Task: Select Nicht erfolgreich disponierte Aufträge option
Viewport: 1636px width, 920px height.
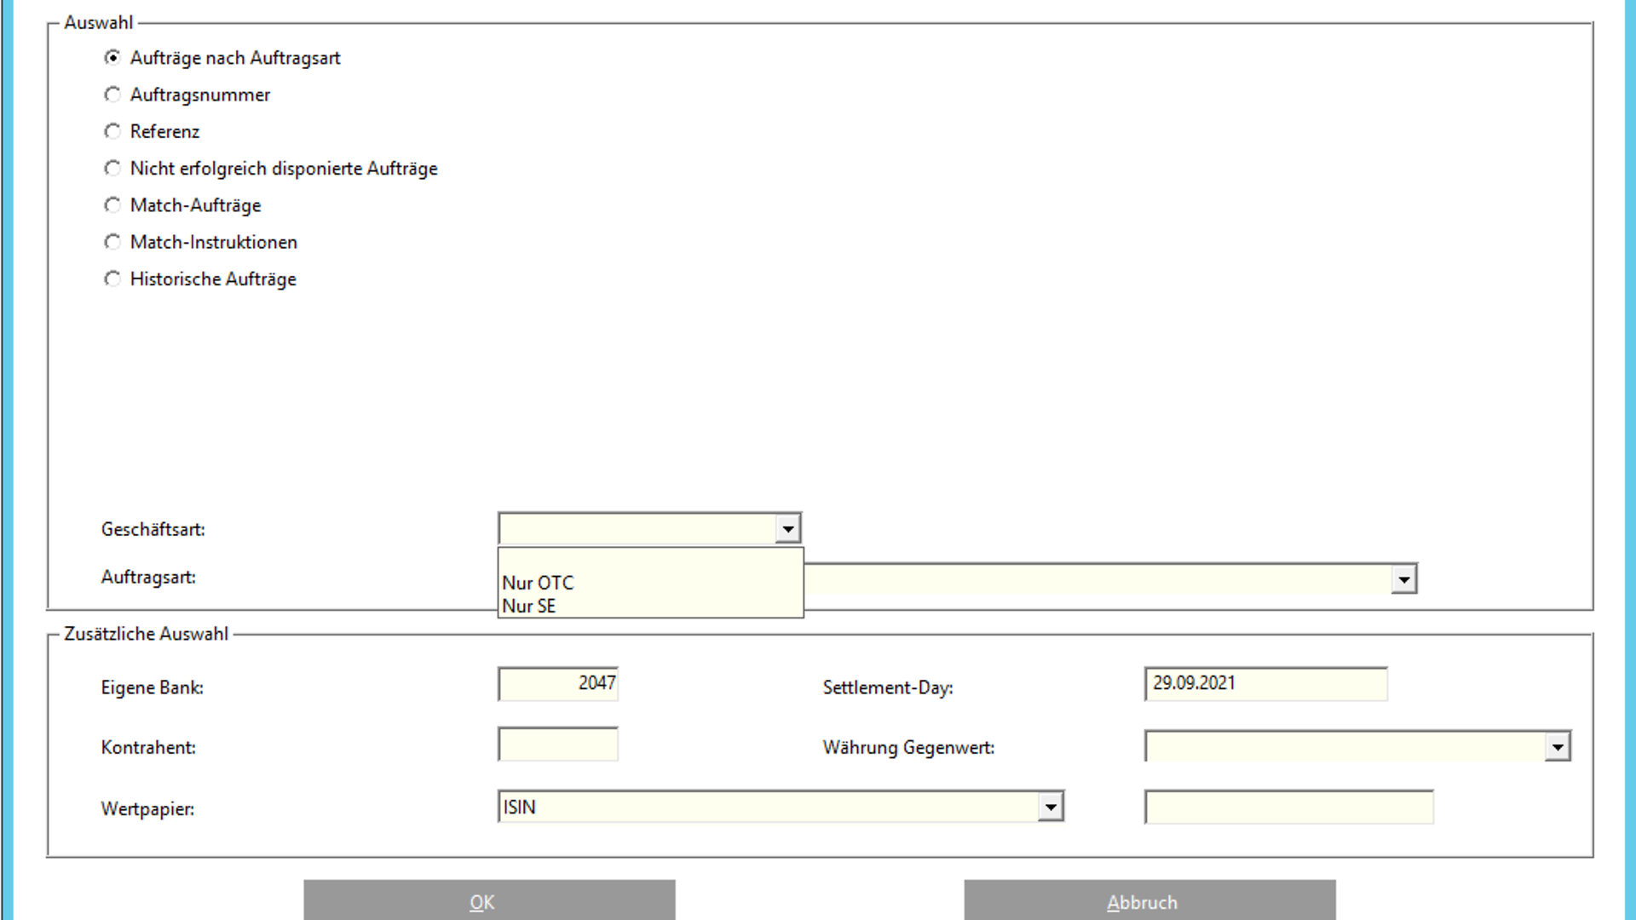Action: [112, 169]
